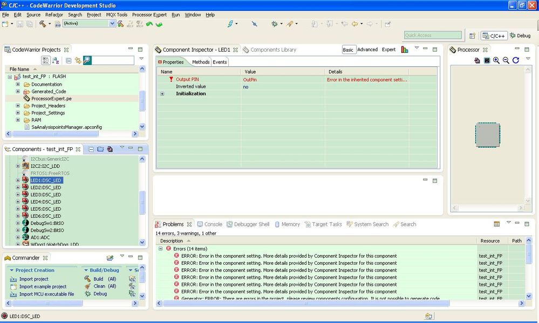Click the blue lightning flash icon in toolbar
The height and width of the screenshot is (323, 539).
click(230, 24)
